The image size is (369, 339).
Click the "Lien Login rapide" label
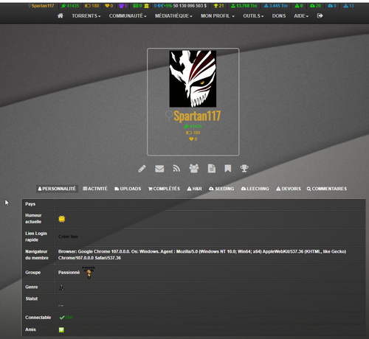tap(36, 237)
